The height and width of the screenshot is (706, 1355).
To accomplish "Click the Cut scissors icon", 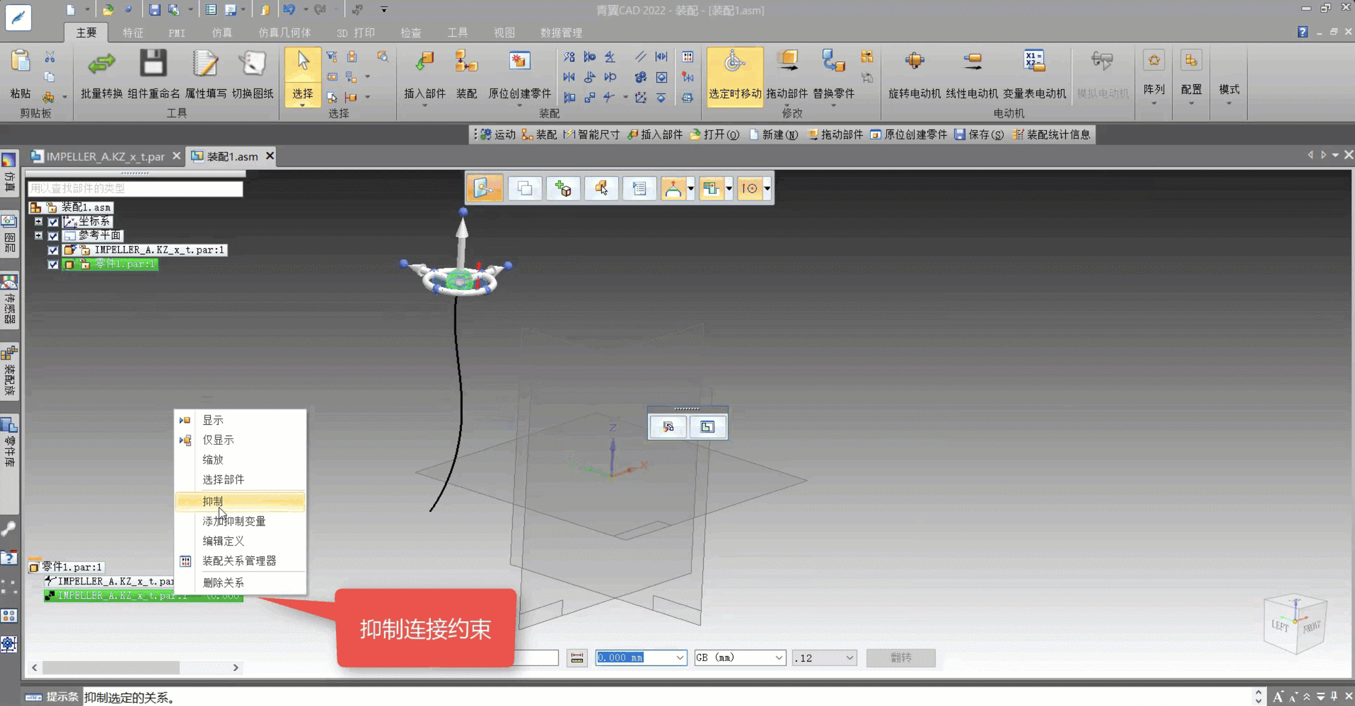I will tap(50, 57).
